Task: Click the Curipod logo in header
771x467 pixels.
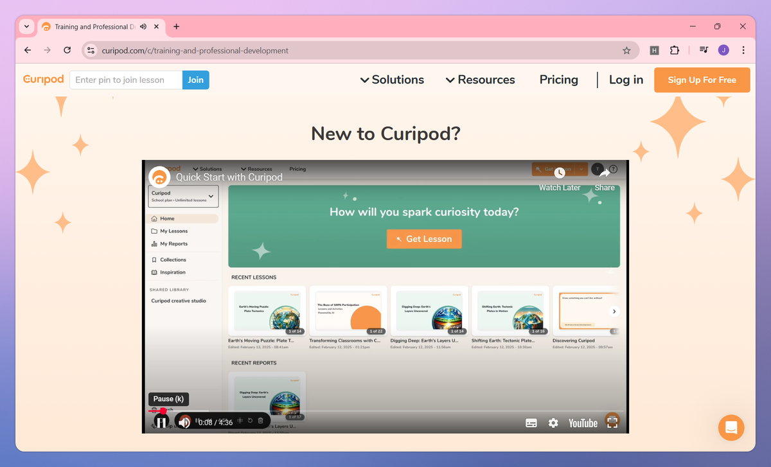Action: tap(44, 80)
